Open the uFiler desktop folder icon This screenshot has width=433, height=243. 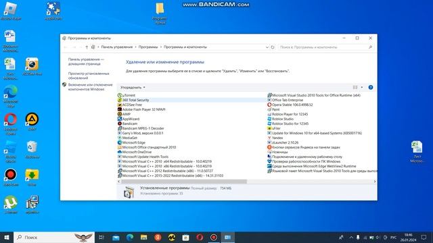coord(32,177)
